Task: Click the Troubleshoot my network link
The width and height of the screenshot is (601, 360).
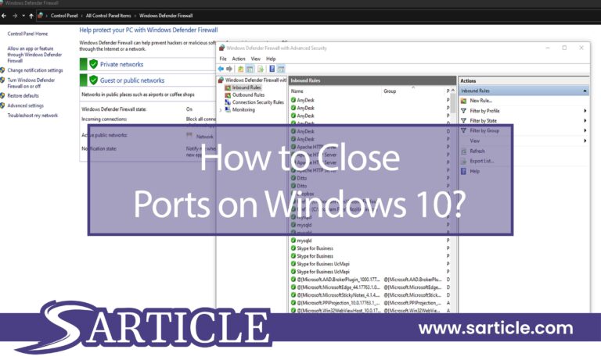Action: (33, 116)
